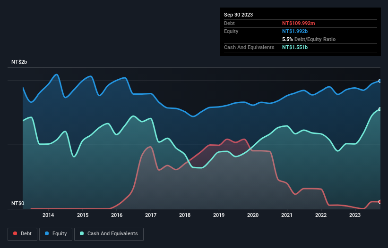Select the Debt end data point marker
The height and width of the screenshot is (248, 388).
click(380, 202)
